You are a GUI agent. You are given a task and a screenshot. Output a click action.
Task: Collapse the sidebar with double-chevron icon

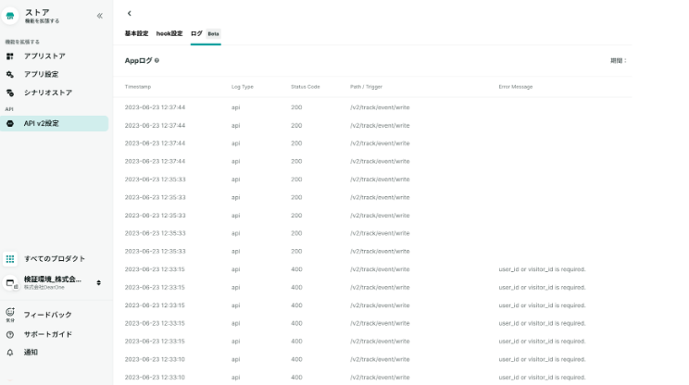(x=100, y=16)
